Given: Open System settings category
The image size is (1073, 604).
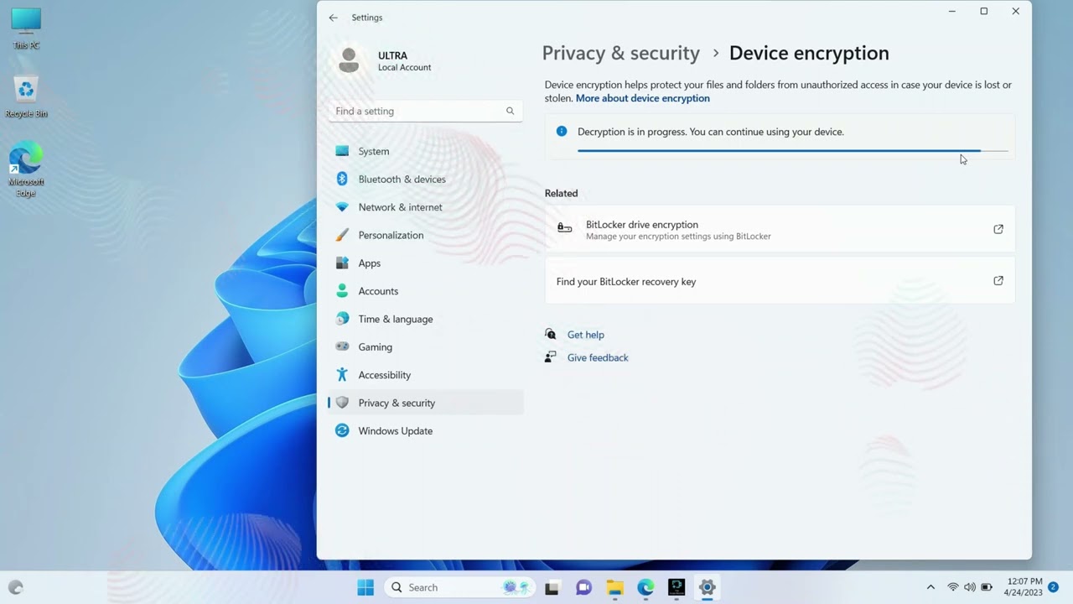Looking at the screenshot, I should click(425, 151).
